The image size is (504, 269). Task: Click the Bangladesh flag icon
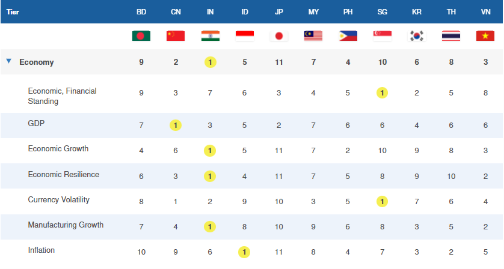pyautogui.click(x=141, y=36)
